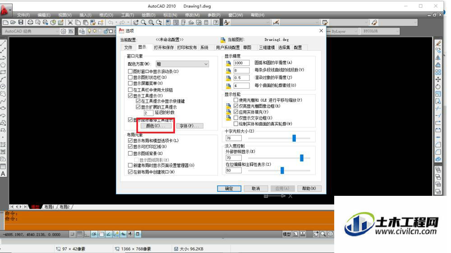Uncheck 显示可打印区域 checkbox
The image size is (451, 253).
pos(130,147)
